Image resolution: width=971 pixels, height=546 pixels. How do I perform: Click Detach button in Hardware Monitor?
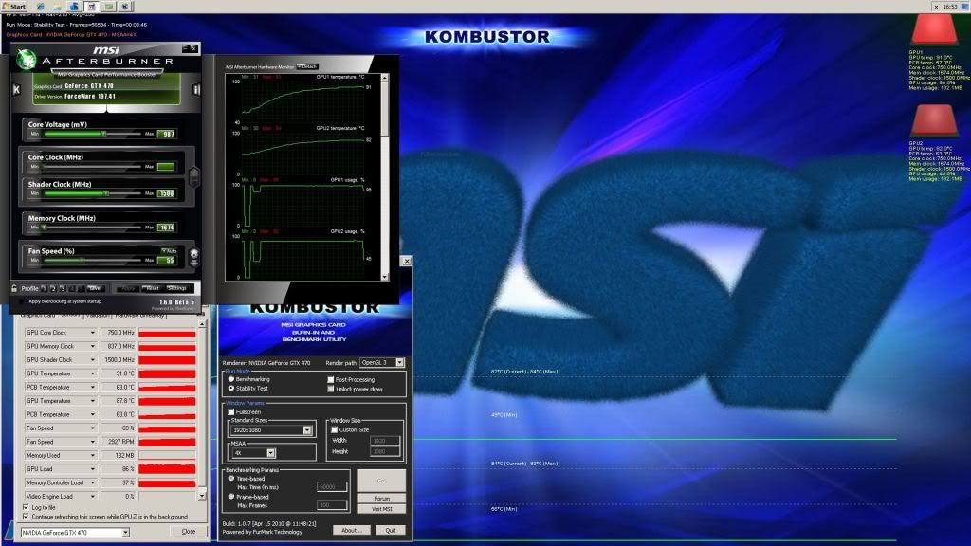click(x=308, y=66)
